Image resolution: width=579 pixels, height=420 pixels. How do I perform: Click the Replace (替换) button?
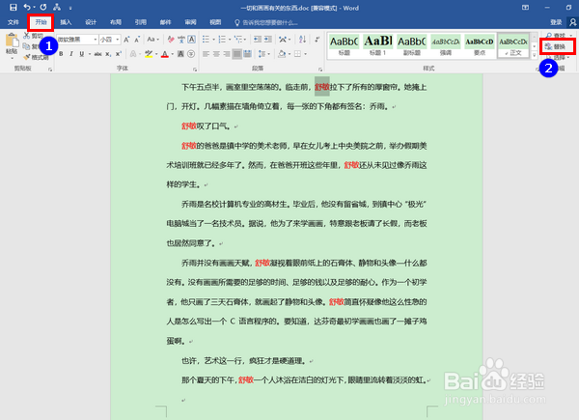coord(556,46)
